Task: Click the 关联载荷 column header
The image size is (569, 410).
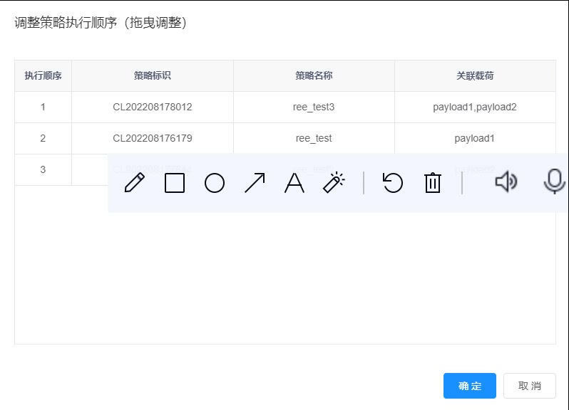Action: 475,75
